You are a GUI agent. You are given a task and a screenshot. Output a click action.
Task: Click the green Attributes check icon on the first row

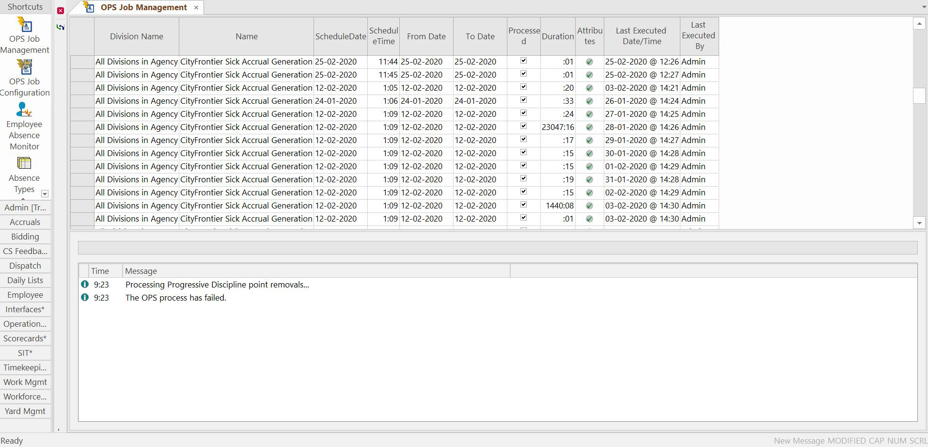(589, 62)
